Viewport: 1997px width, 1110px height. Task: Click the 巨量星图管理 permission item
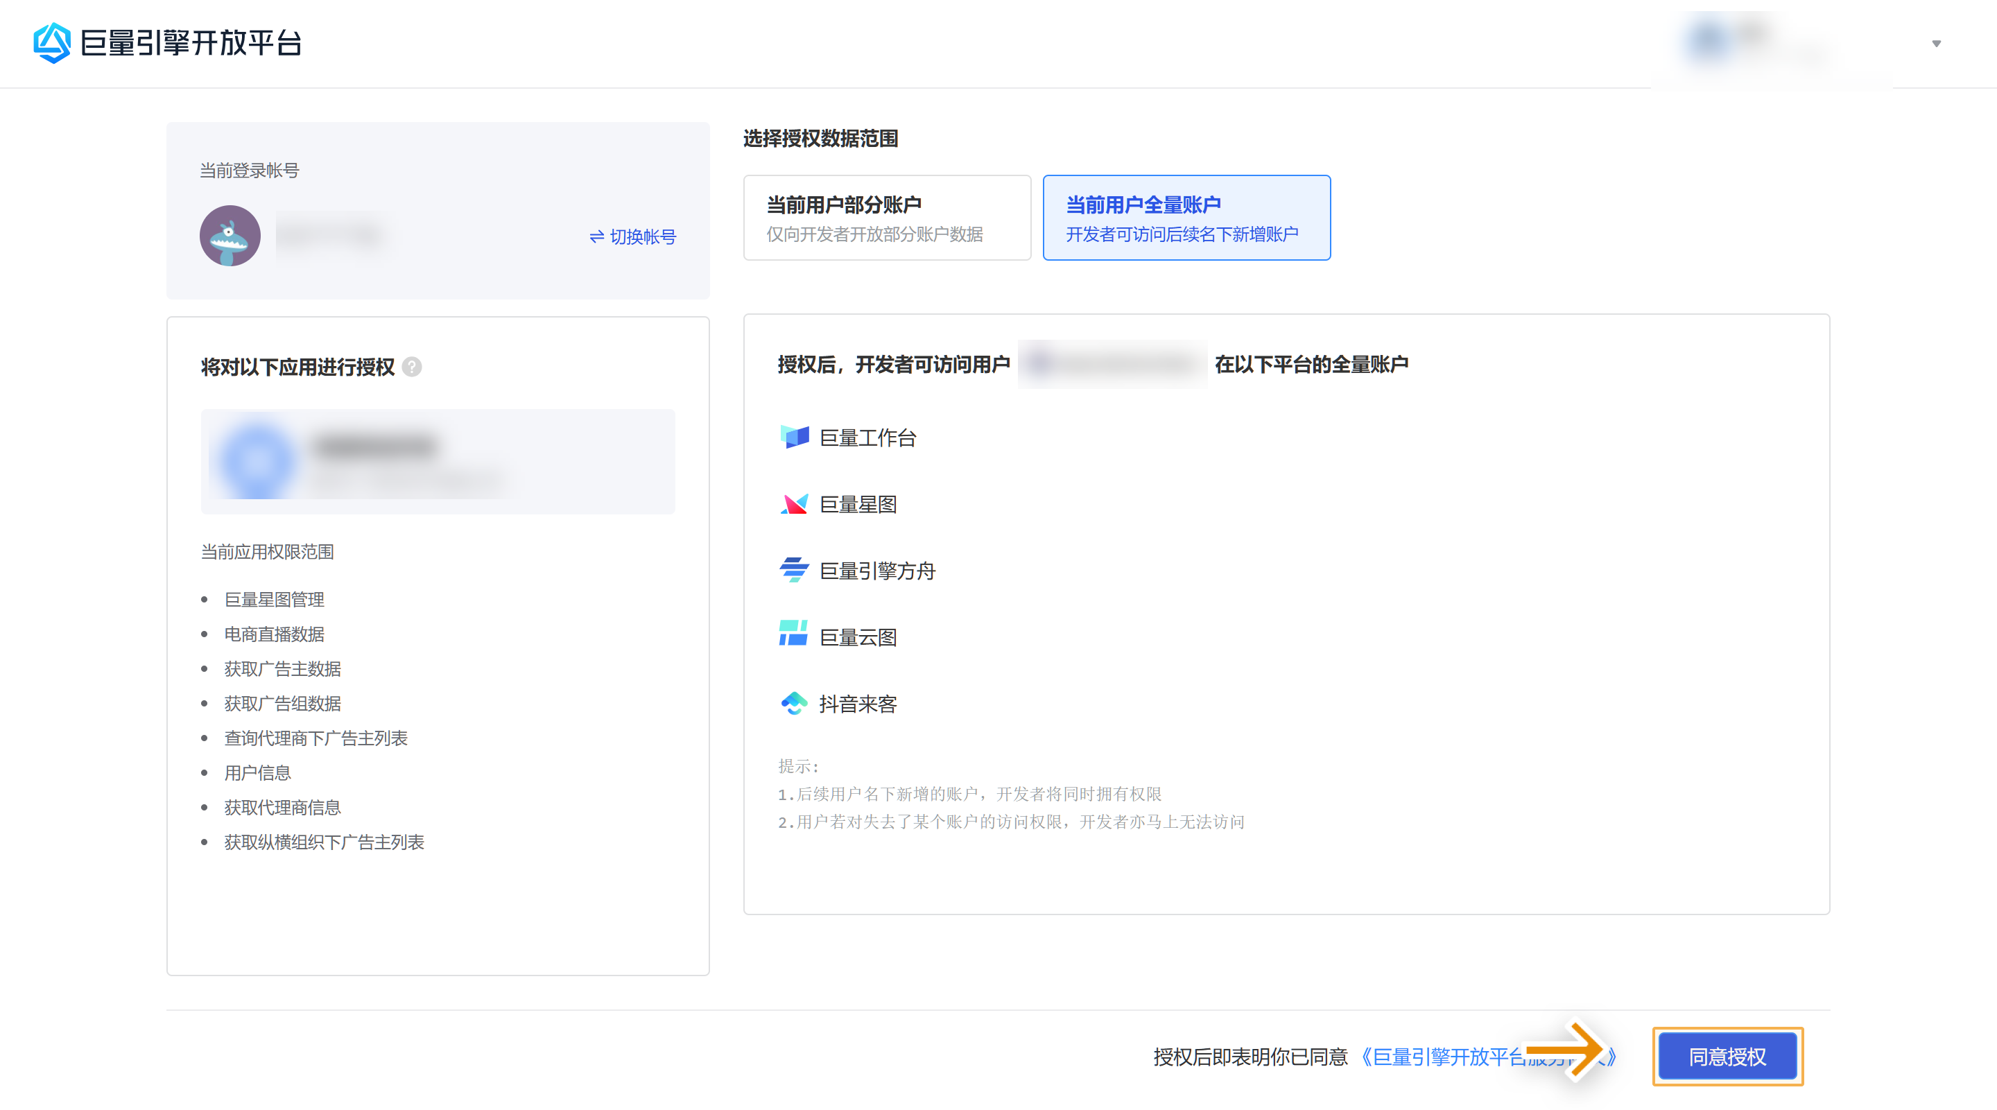(275, 599)
